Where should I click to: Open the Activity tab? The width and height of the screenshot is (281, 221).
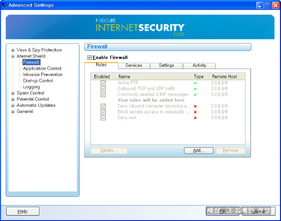(199, 65)
